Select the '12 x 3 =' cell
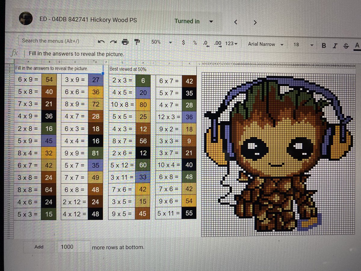Image resolution: width=361 pixels, height=271 pixels. 169,117
